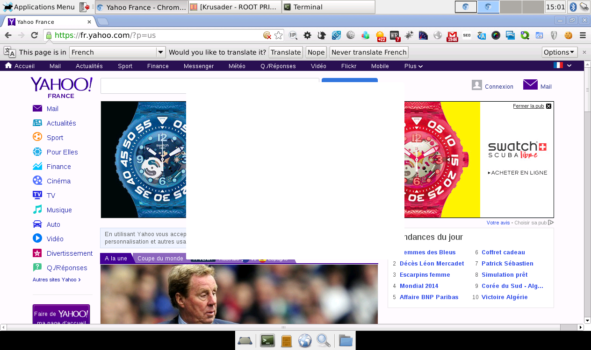Click the bookmark star in address bar
591x350 pixels.
(x=279, y=35)
